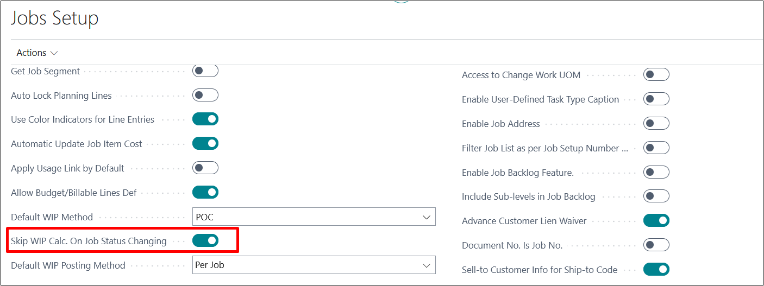
Task: Switch off Allow Budget/Billable Lines Def
Action: point(205,192)
